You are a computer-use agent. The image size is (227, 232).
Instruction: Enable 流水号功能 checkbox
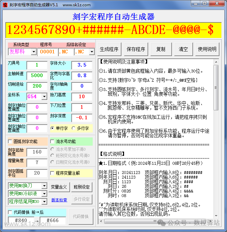coord(52,141)
